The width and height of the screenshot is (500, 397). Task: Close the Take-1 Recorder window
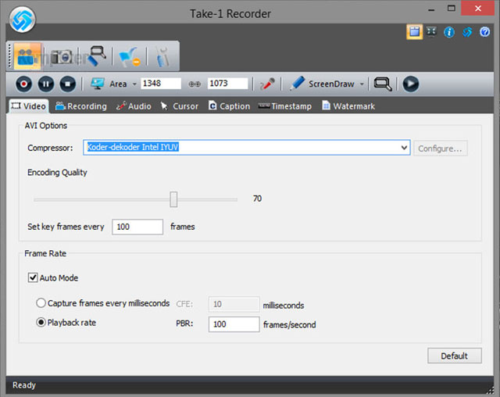(x=477, y=9)
